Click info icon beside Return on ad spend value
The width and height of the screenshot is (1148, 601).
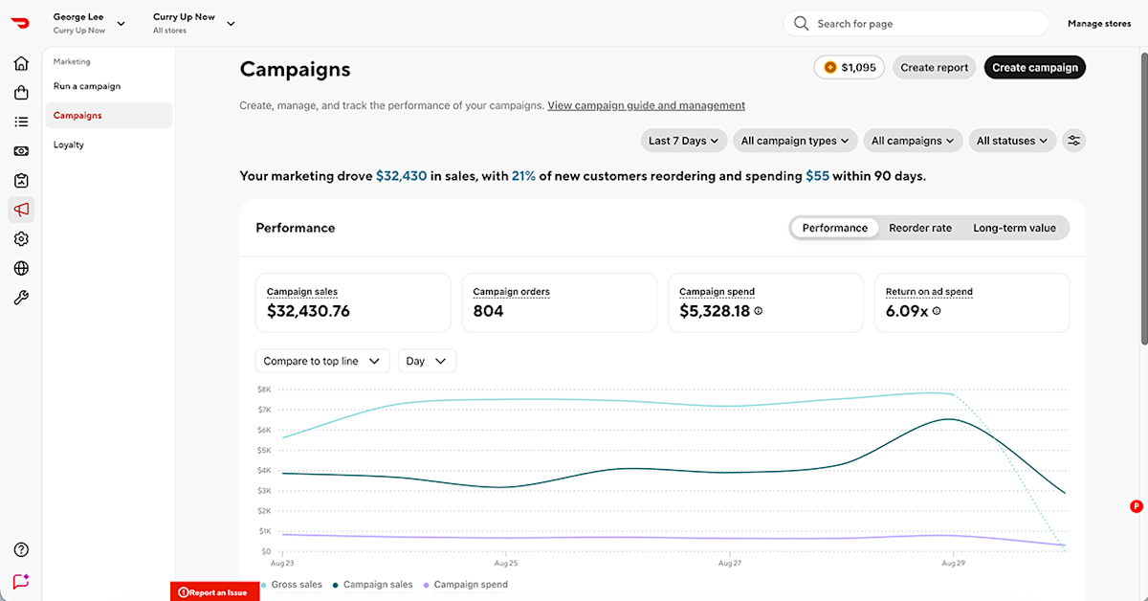coord(937,311)
